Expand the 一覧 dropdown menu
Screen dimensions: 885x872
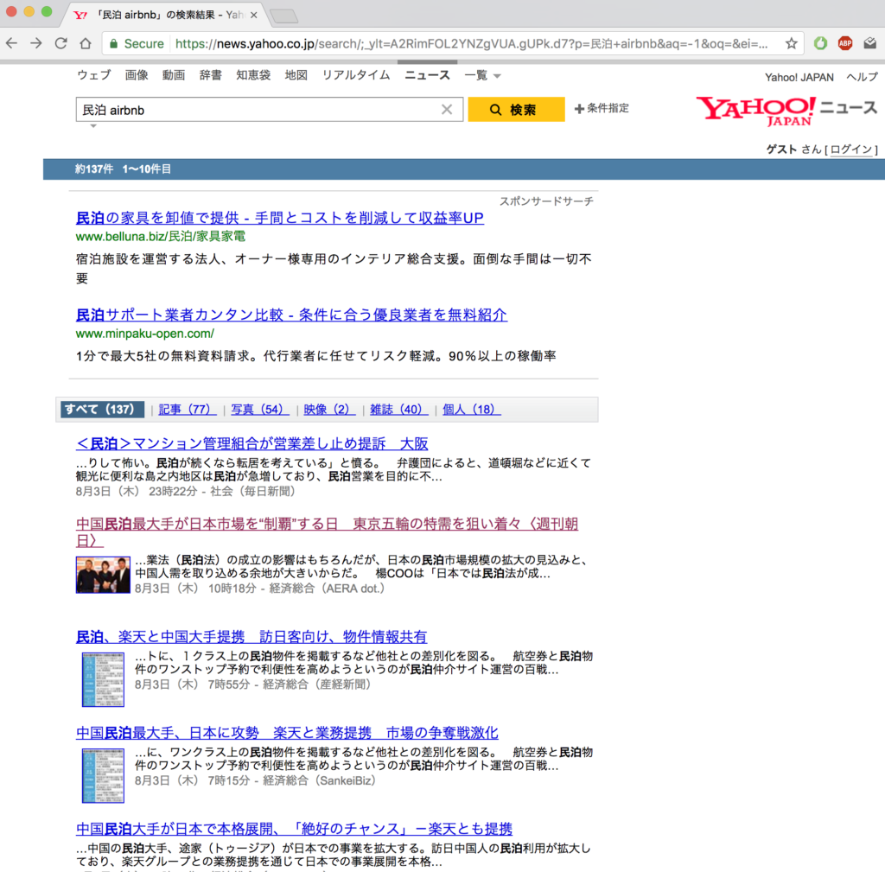(482, 76)
